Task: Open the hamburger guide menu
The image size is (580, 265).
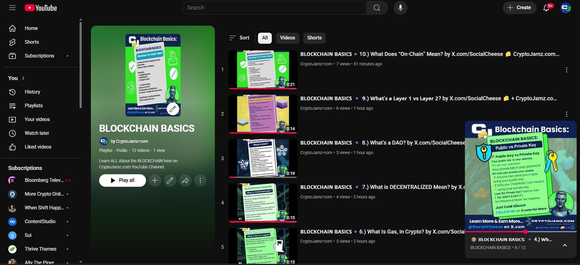Action: 12,8
